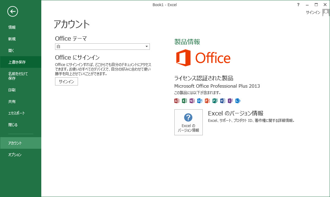Click the Word product icon

click(223, 101)
